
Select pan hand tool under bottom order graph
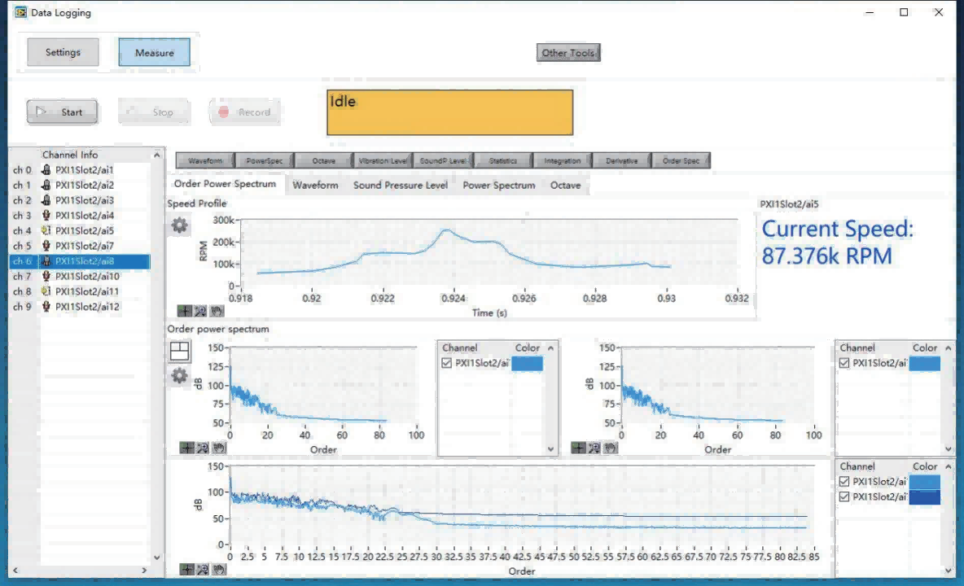coord(219,570)
